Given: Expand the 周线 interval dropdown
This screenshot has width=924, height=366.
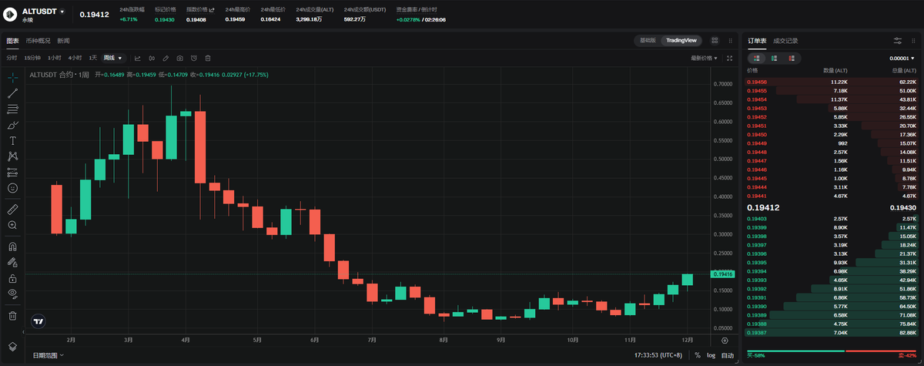Looking at the screenshot, I should (113, 58).
